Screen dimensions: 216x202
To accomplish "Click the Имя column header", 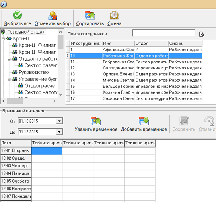I will pyautogui.click(x=118, y=44).
